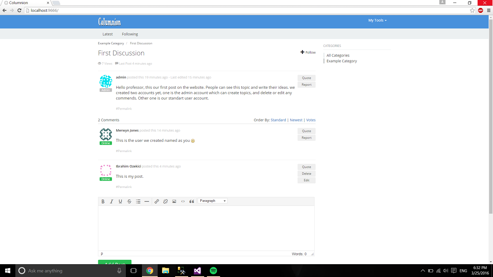Go to the Latest tab

pos(107,34)
